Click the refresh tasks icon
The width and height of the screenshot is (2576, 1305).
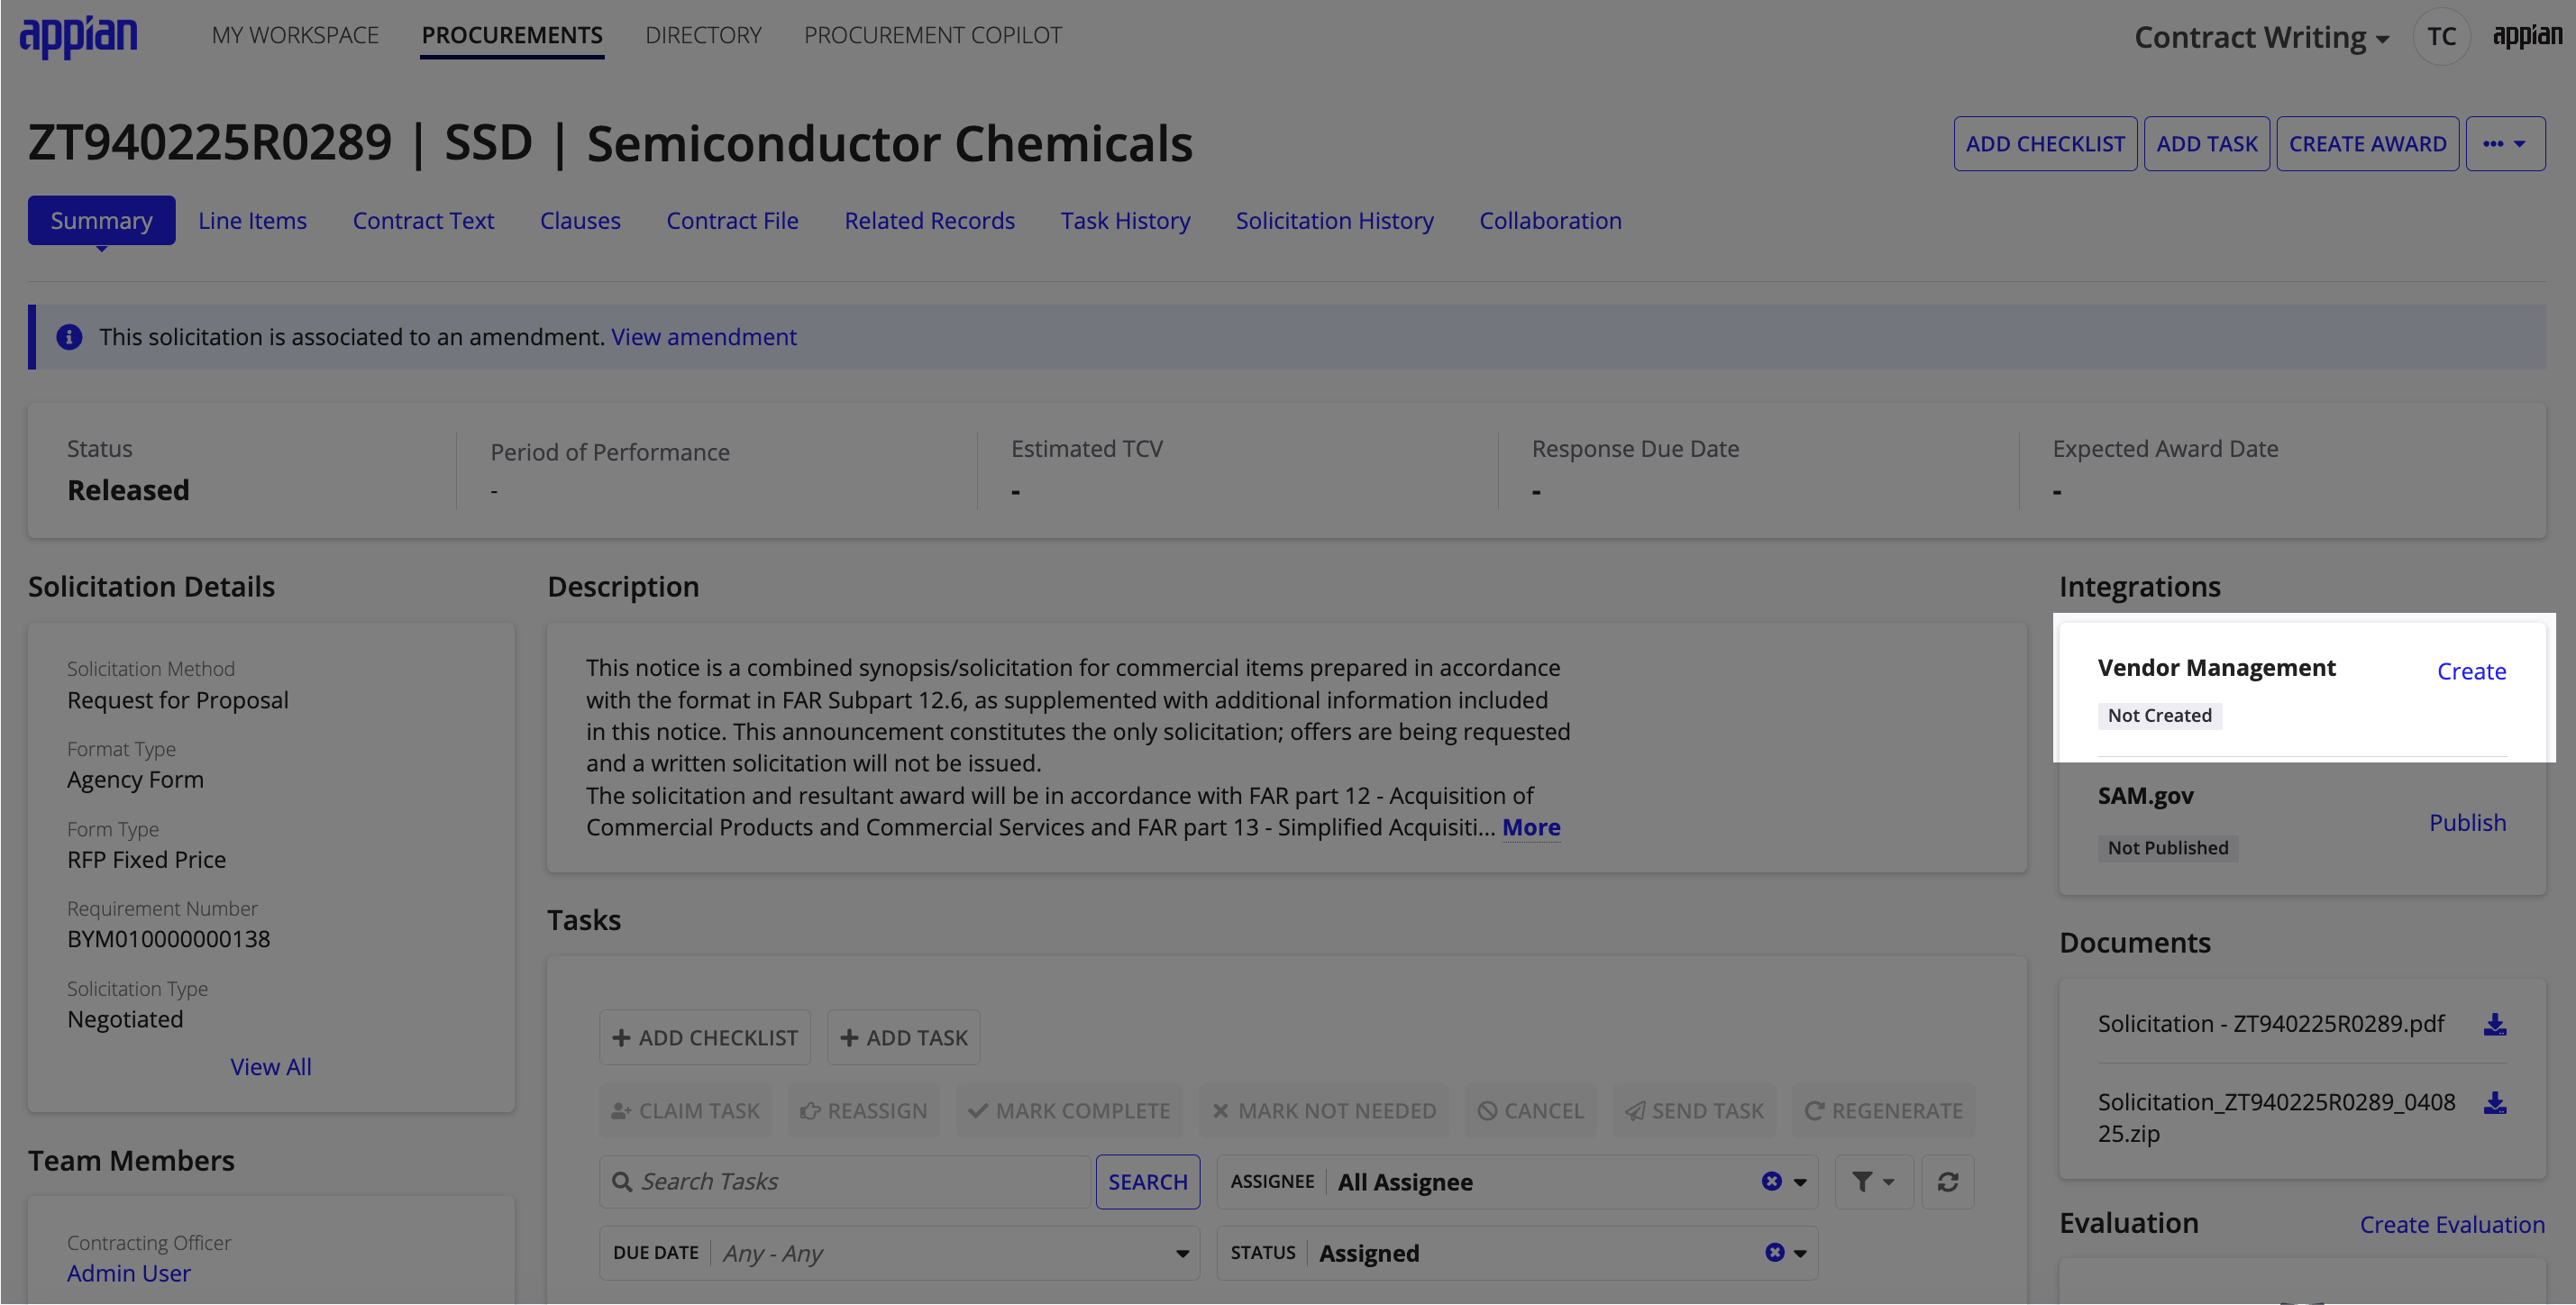pos(1947,1182)
